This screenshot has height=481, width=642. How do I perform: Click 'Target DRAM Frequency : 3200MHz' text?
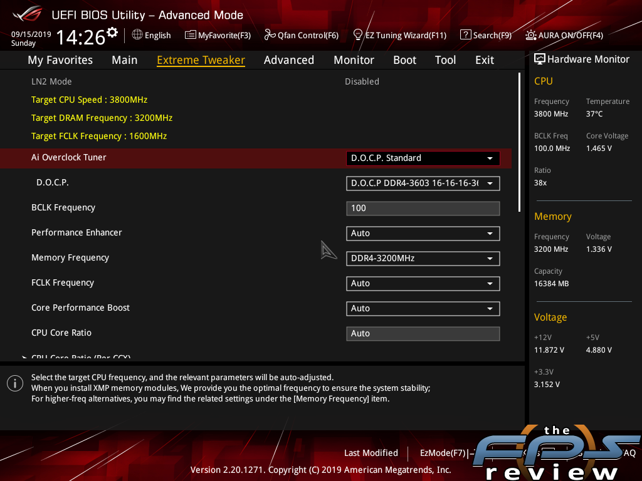tap(102, 118)
